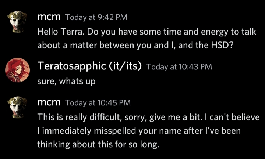Click the "thinking about this for so long" line
265x159 pixels.
98,144
